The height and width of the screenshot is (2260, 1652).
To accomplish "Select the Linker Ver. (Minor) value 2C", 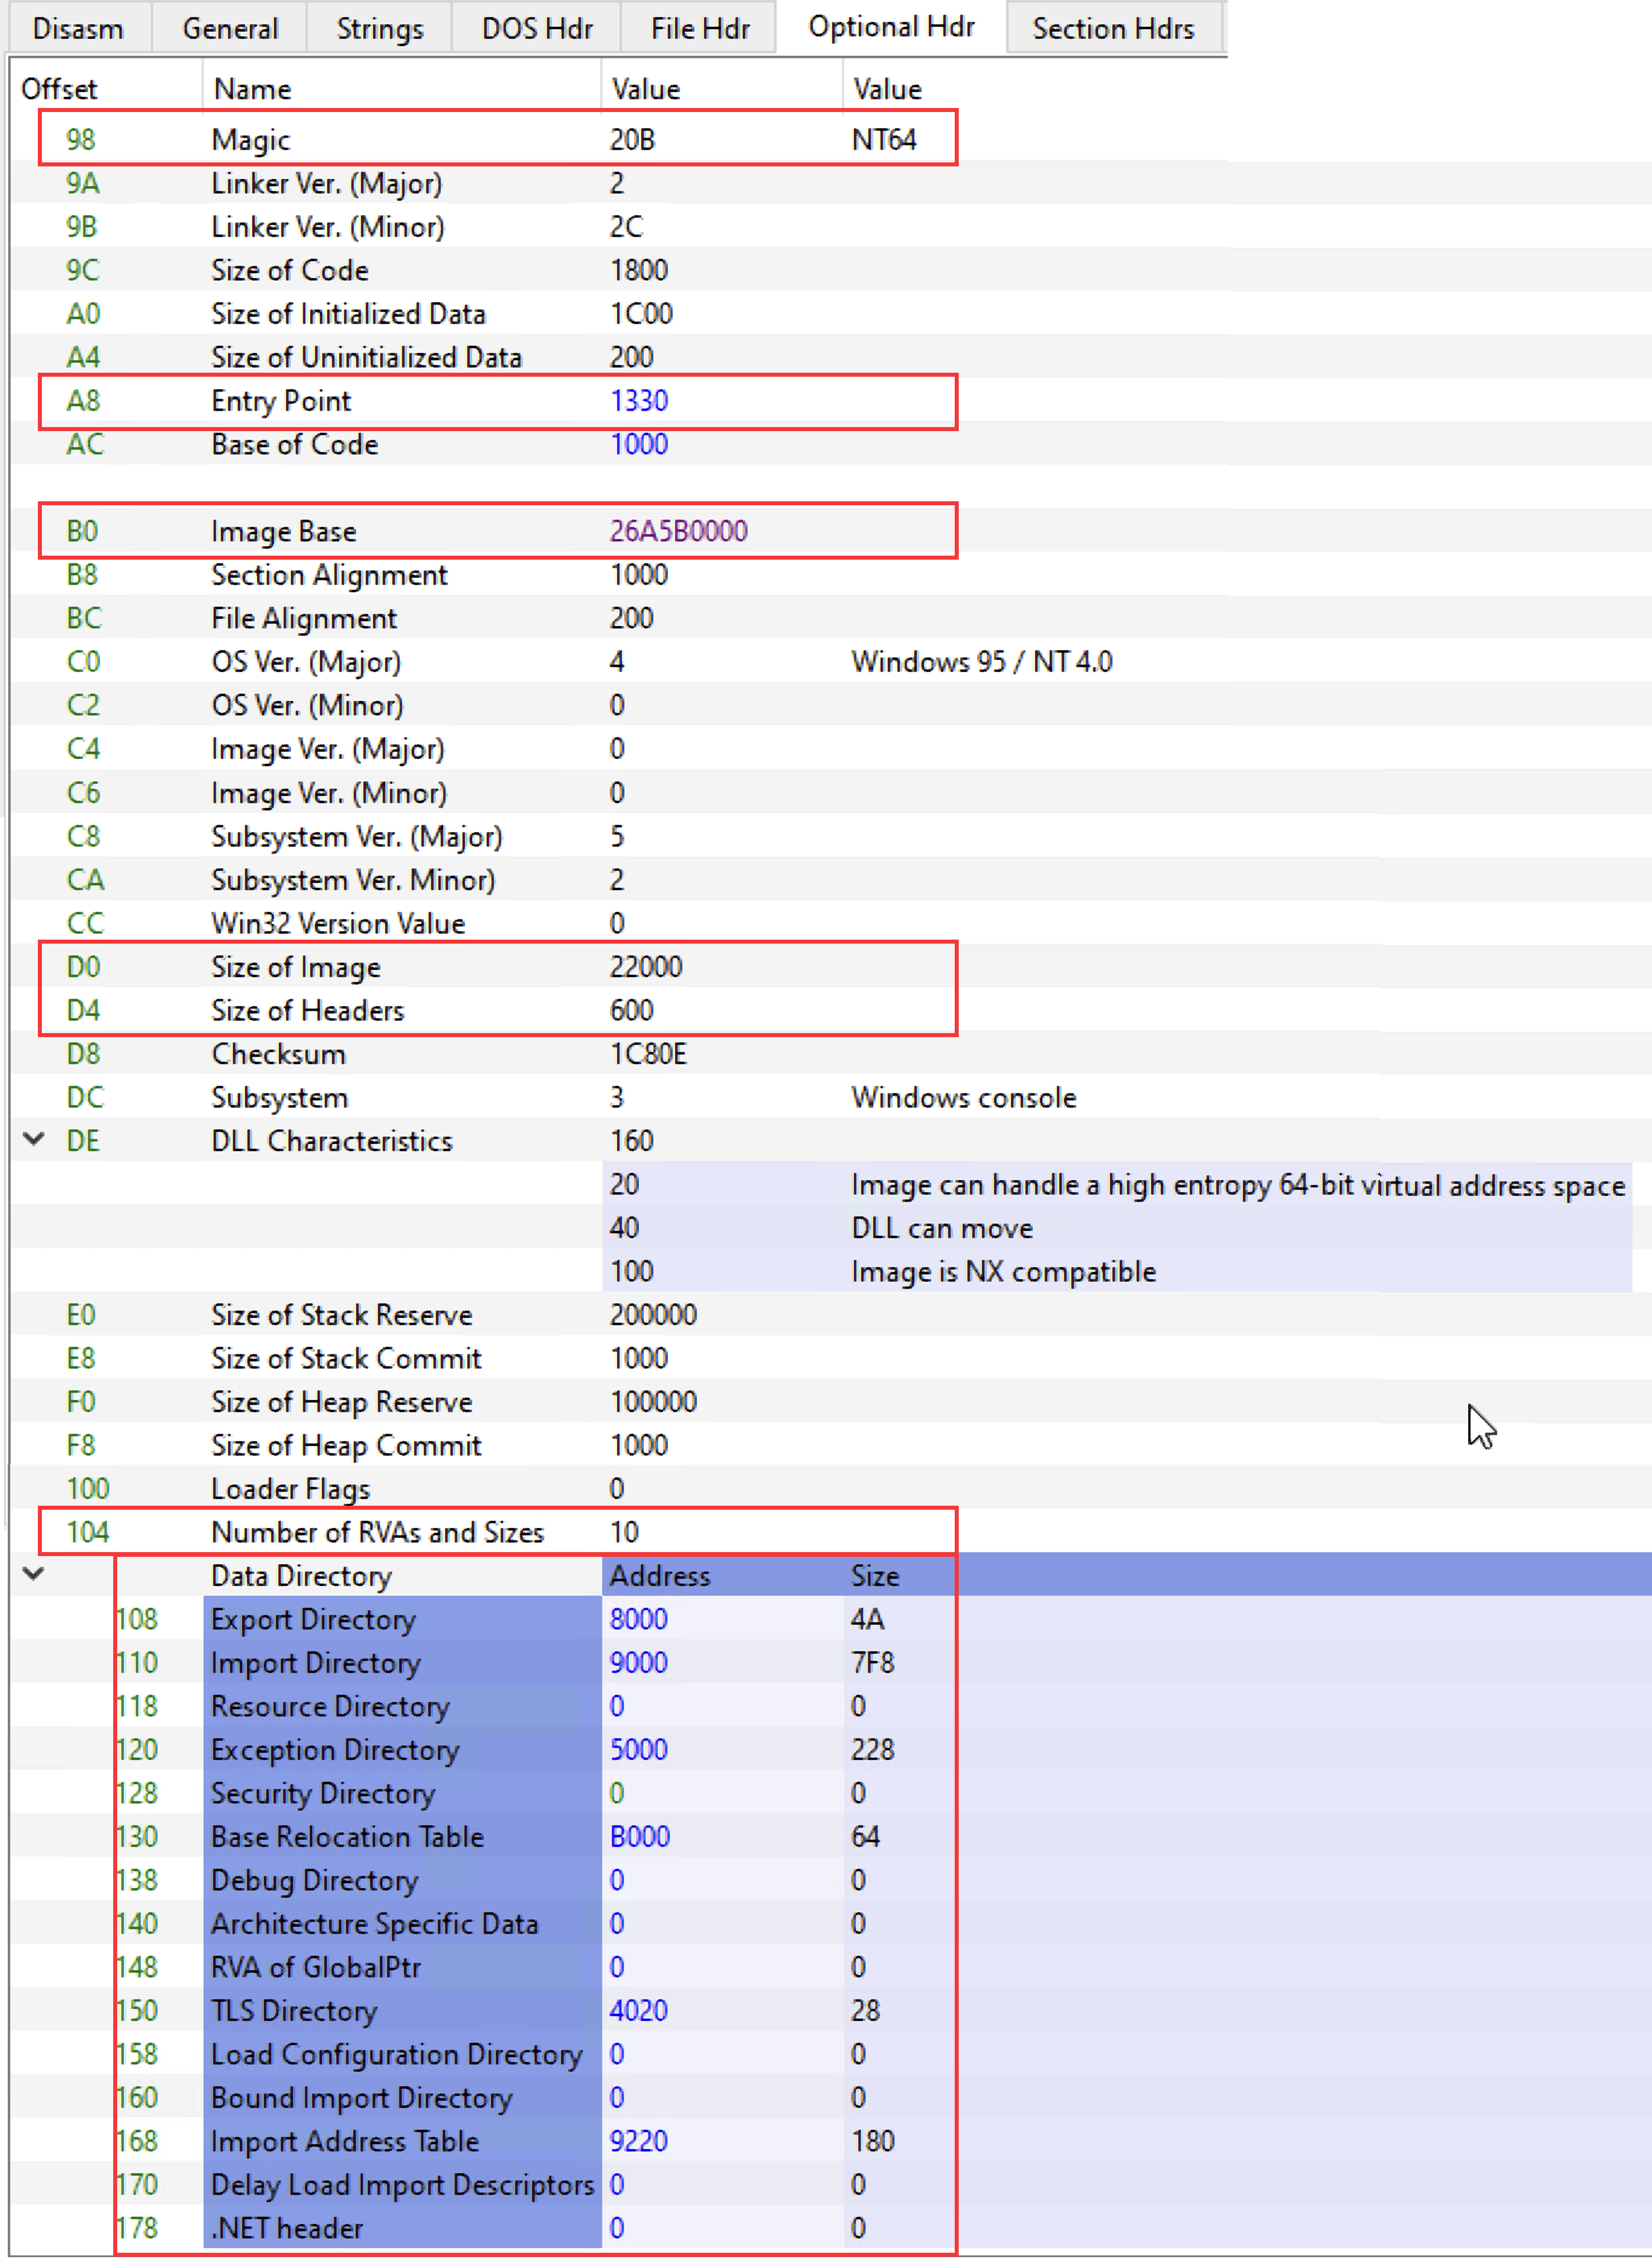I will coord(626,227).
